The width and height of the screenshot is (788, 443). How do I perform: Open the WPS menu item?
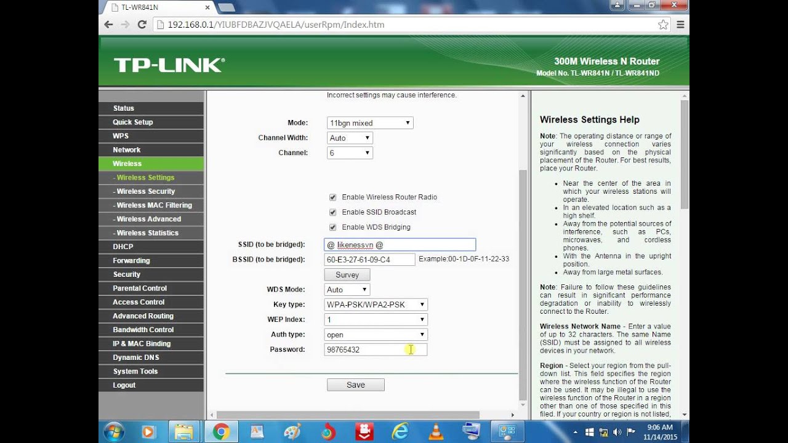tap(151, 136)
